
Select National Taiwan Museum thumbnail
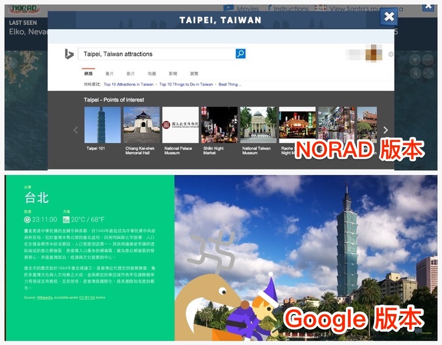(258, 125)
